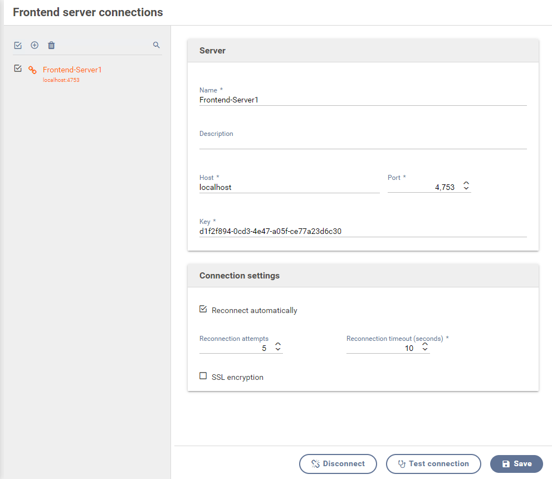Click the Key input field
This screenshot has height=479, width=552.
pos(363,231)
